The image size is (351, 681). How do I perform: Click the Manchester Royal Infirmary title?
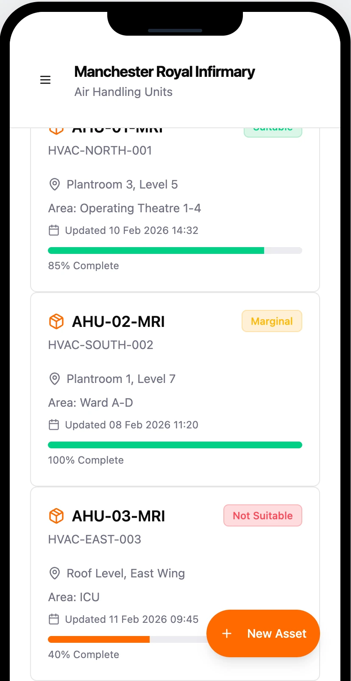[x=164, y=72]
